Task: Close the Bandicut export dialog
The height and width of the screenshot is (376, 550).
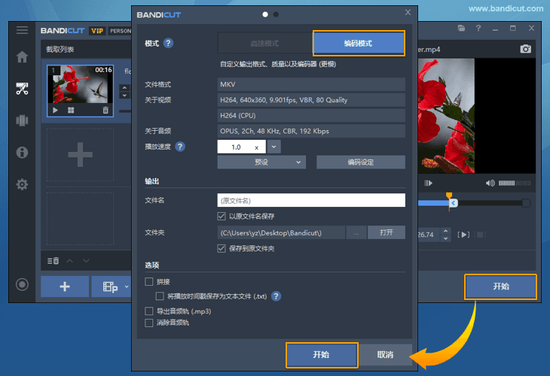Action: coord(408,12)
